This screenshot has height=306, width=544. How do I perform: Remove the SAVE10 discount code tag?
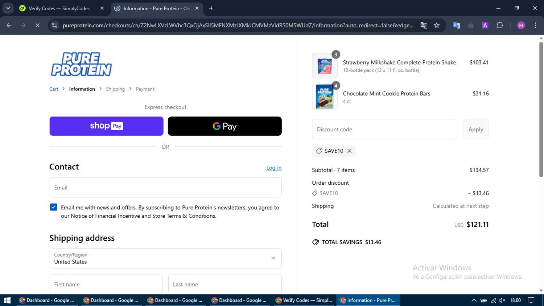[349, 151]
